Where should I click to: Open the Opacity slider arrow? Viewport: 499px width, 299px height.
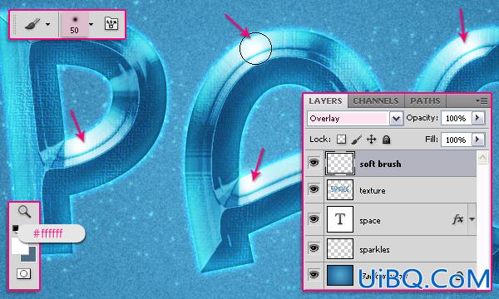coord(478,118)
